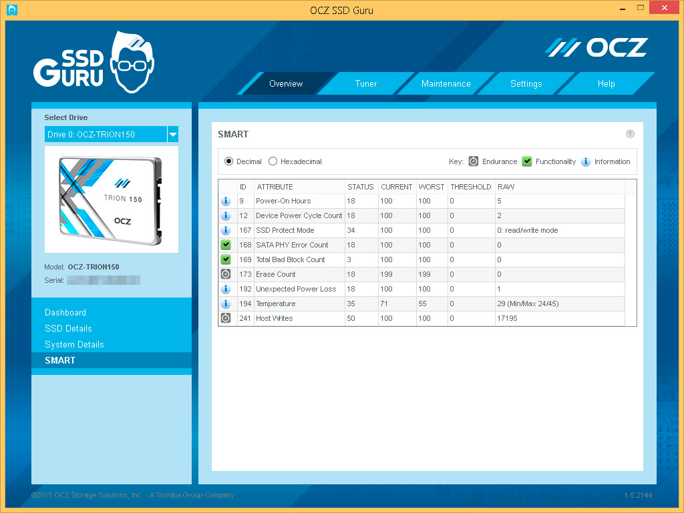Click the Drive 0: OCZ-TRION150 combo box
The height and width of the screenshot is (513, 684).
click(x=112, y=134)
